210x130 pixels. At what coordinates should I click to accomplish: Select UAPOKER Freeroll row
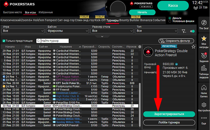70,125
